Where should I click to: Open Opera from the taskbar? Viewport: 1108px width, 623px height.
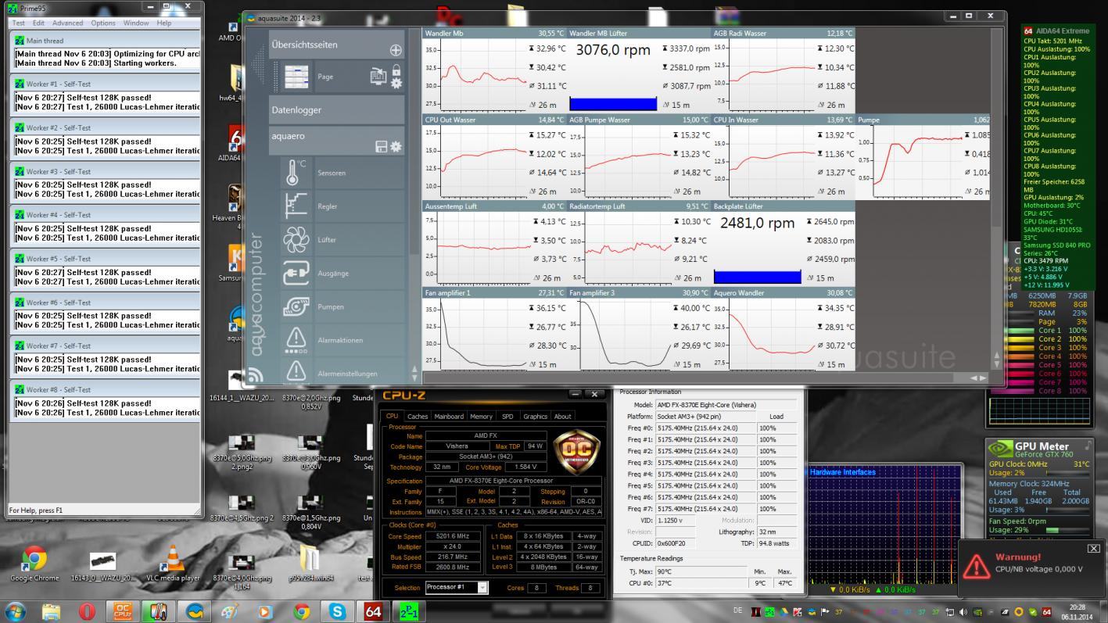[86, 611]
